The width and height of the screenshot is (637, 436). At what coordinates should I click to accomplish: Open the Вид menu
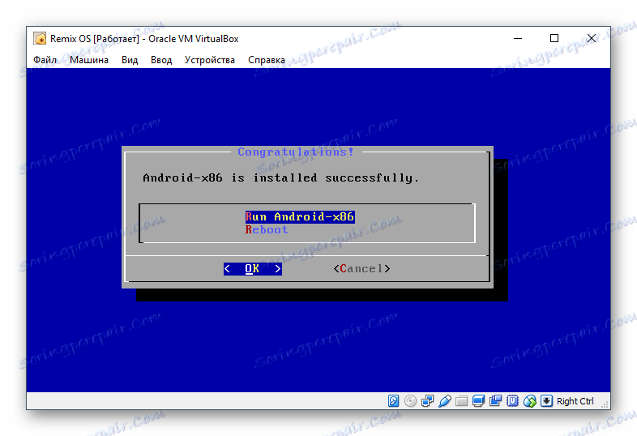[130, 60]
